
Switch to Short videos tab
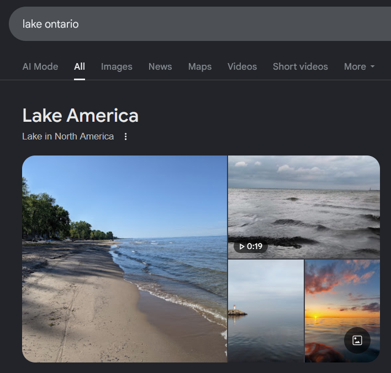(300, 67)
